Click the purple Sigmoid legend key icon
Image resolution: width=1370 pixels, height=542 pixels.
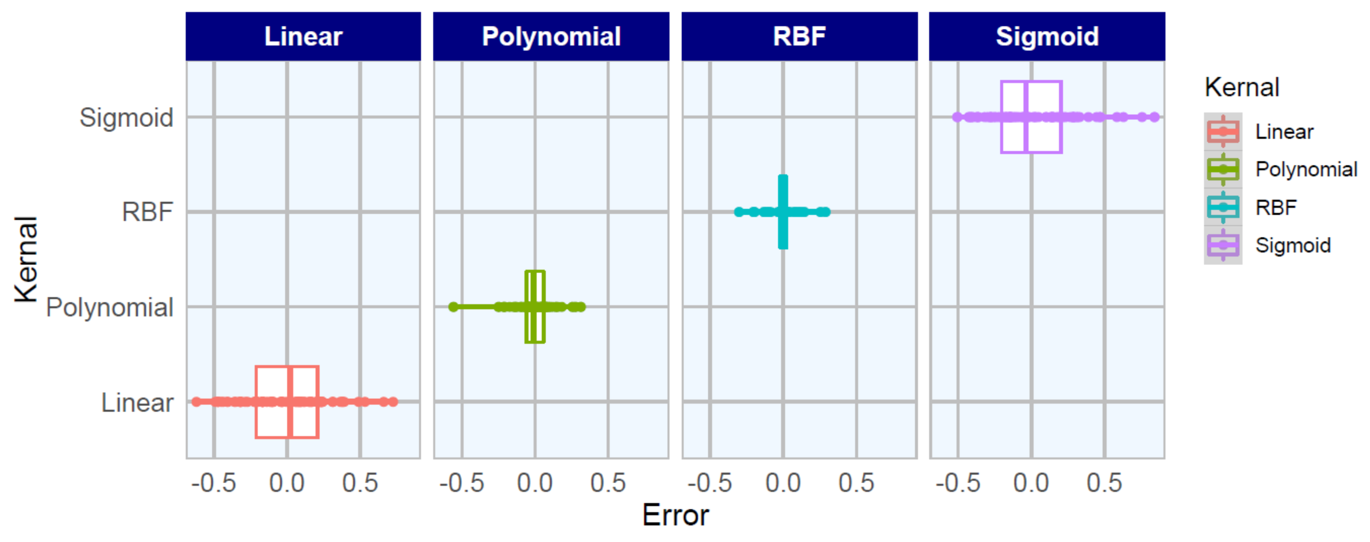tap(1223, 245)
